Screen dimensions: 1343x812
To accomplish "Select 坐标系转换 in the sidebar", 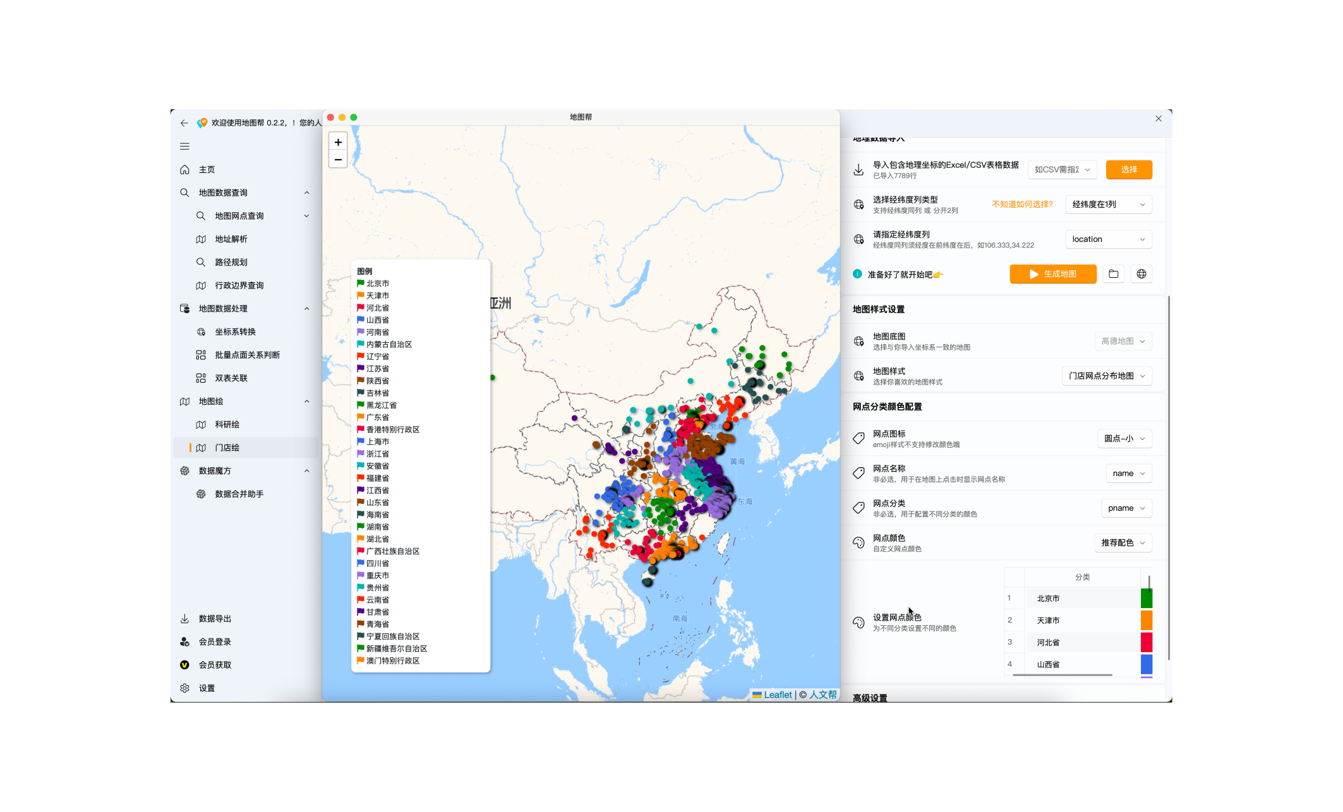I will pos(235,331).
